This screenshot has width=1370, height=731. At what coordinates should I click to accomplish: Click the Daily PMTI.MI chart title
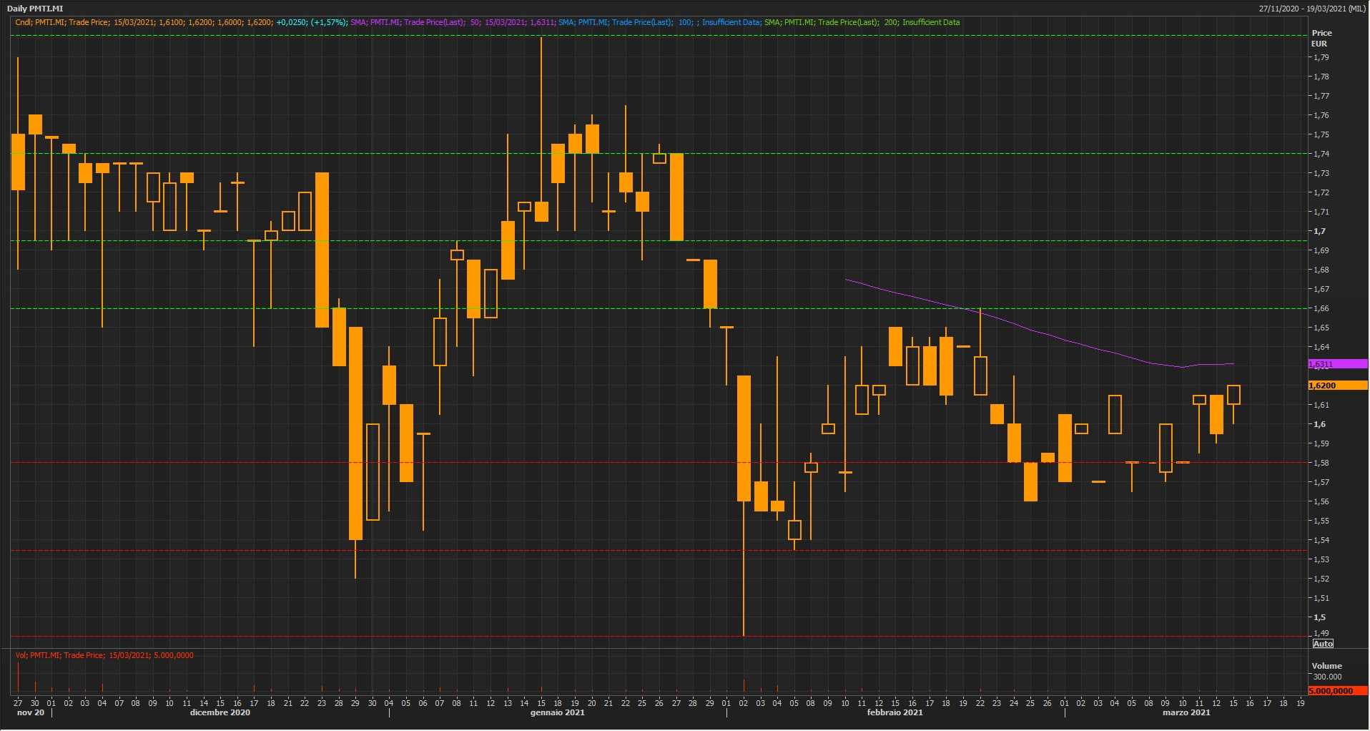(35, 9)
